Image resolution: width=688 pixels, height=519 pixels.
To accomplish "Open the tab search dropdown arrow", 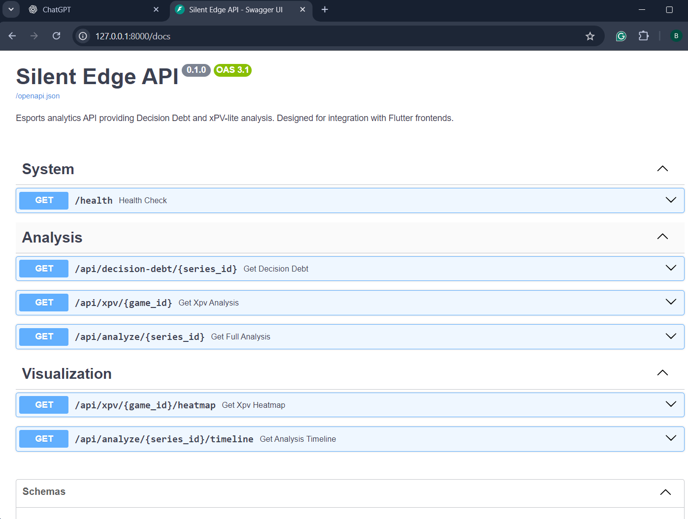I will click(11, 9).
